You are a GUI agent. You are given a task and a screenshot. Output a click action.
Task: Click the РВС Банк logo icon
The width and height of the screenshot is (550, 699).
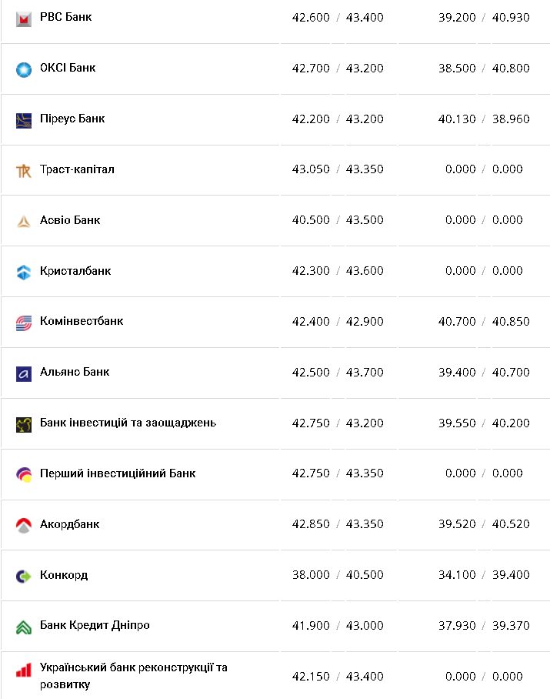coord(24,19)
